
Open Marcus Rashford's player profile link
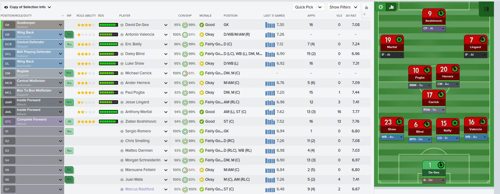click(140, 189)
